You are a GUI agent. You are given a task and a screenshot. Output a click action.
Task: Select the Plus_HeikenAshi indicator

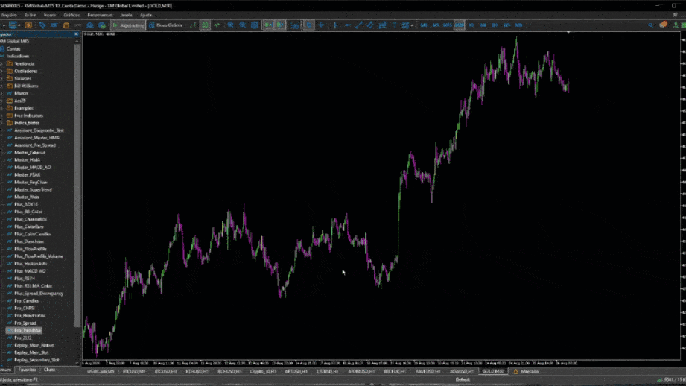tap(31, 264)
